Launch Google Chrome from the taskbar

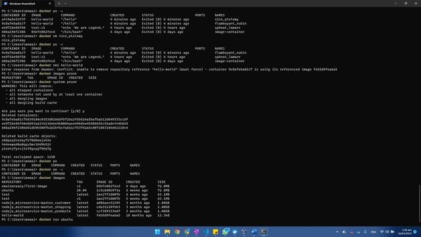[177, 232]
